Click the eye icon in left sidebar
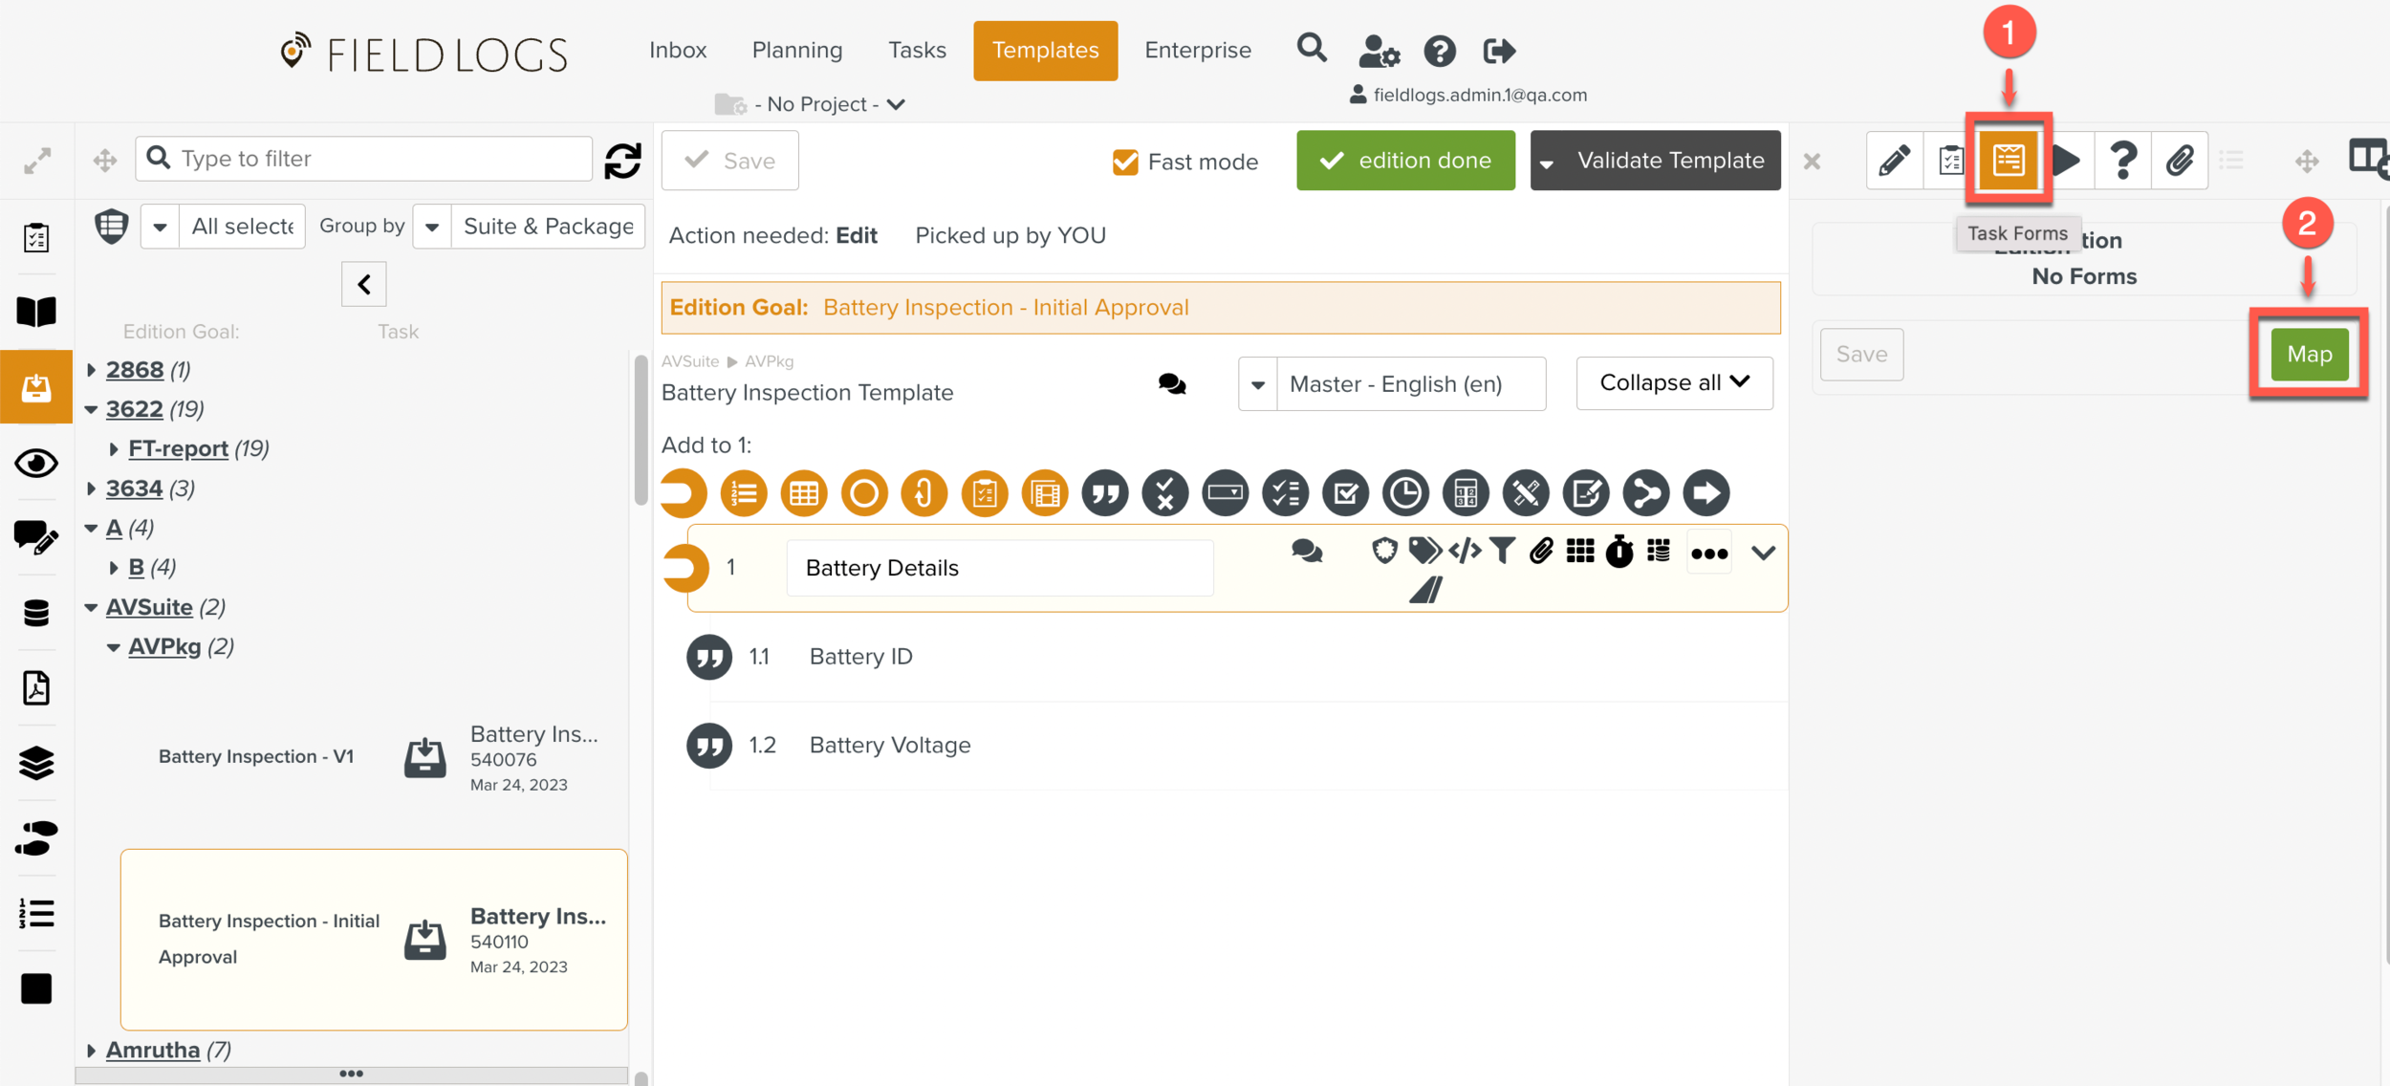This screenshot has width=2390, height=1086. coord(36,464)
